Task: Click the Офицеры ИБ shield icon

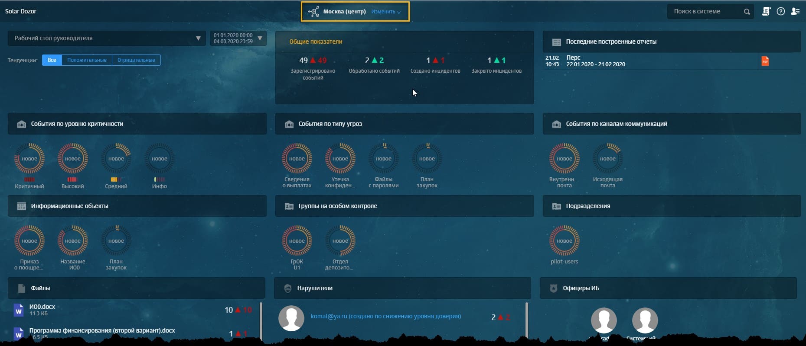Action: [x=553, y=288]
